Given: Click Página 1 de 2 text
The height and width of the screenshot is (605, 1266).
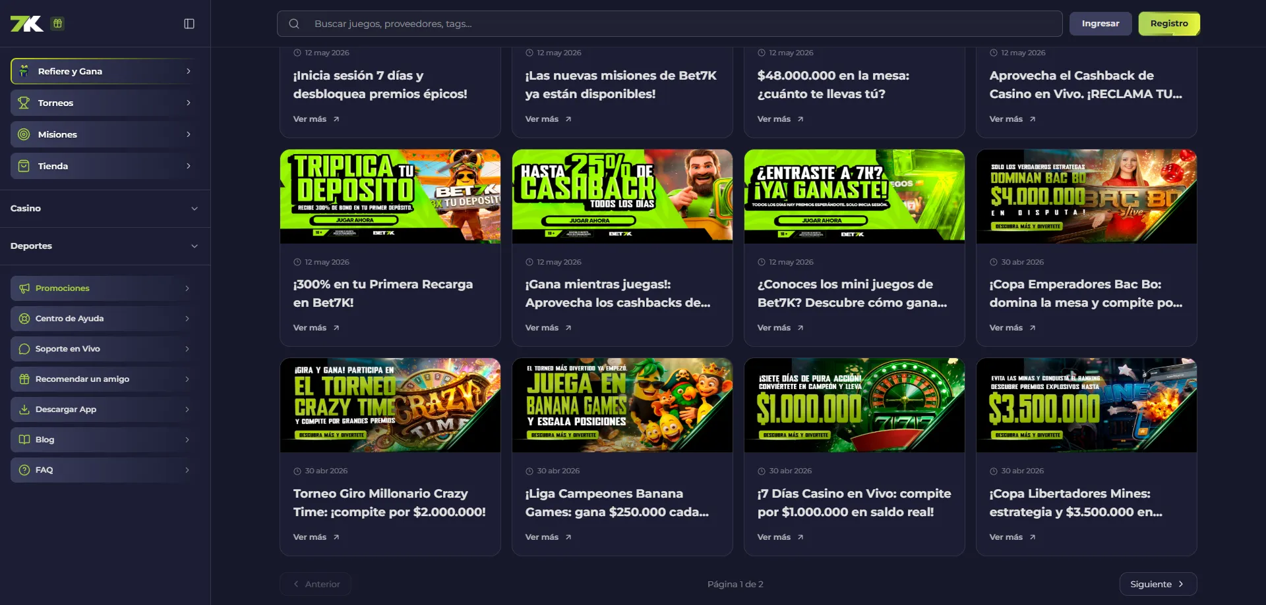Looking at the screenshot, I should 735,584.
